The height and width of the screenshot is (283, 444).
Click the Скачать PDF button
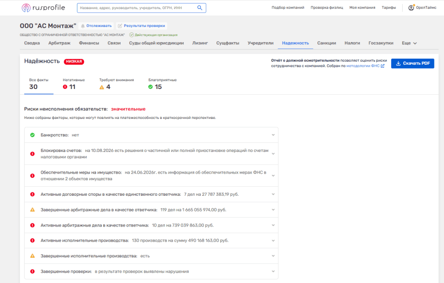[413, 63]
